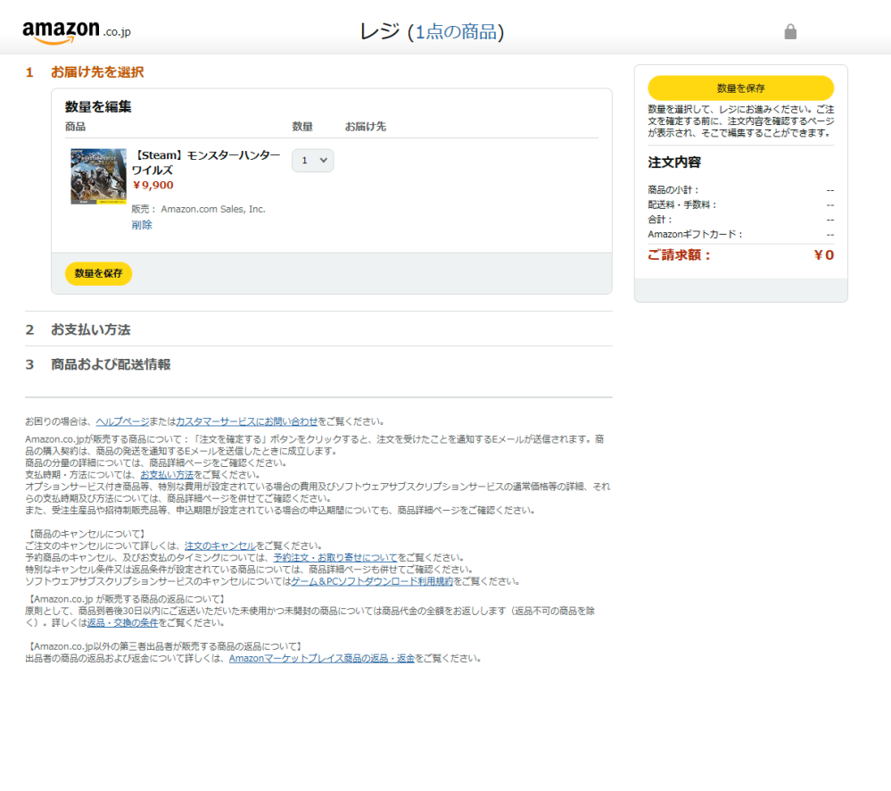The image size is (891, 791).
Task: Click the Amazonギフトカード row label
Action: click(695, 234)
